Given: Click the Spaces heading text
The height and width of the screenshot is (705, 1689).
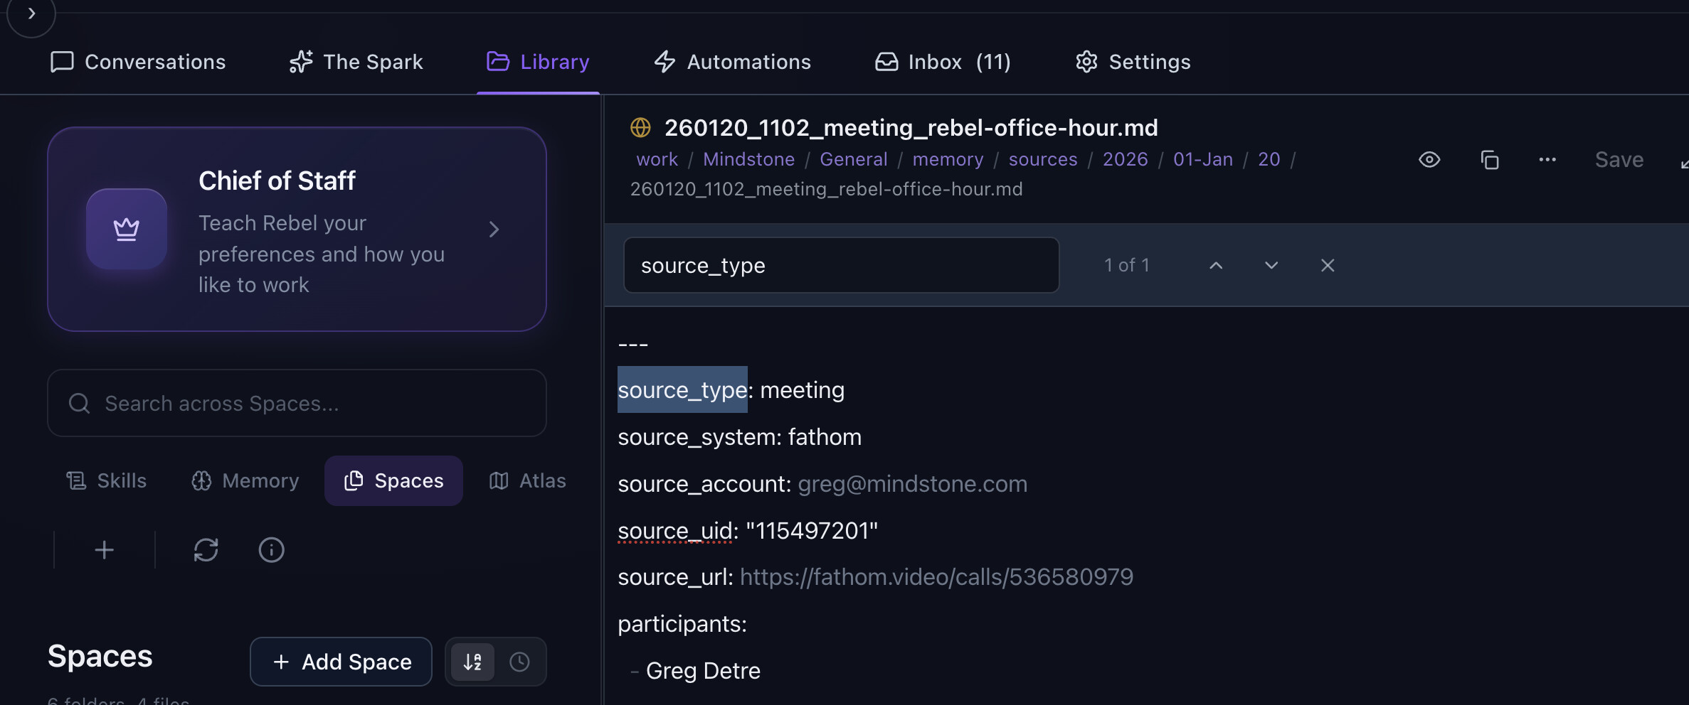Looking at the screenshot, I should click(100, 656).
